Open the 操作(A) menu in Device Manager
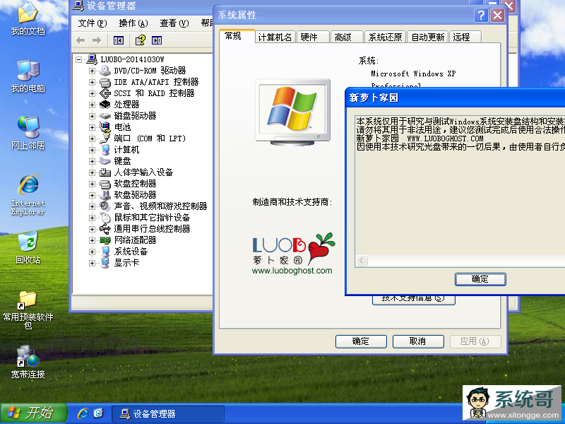This screenshot has height=424, width=565. coord(133,23)
